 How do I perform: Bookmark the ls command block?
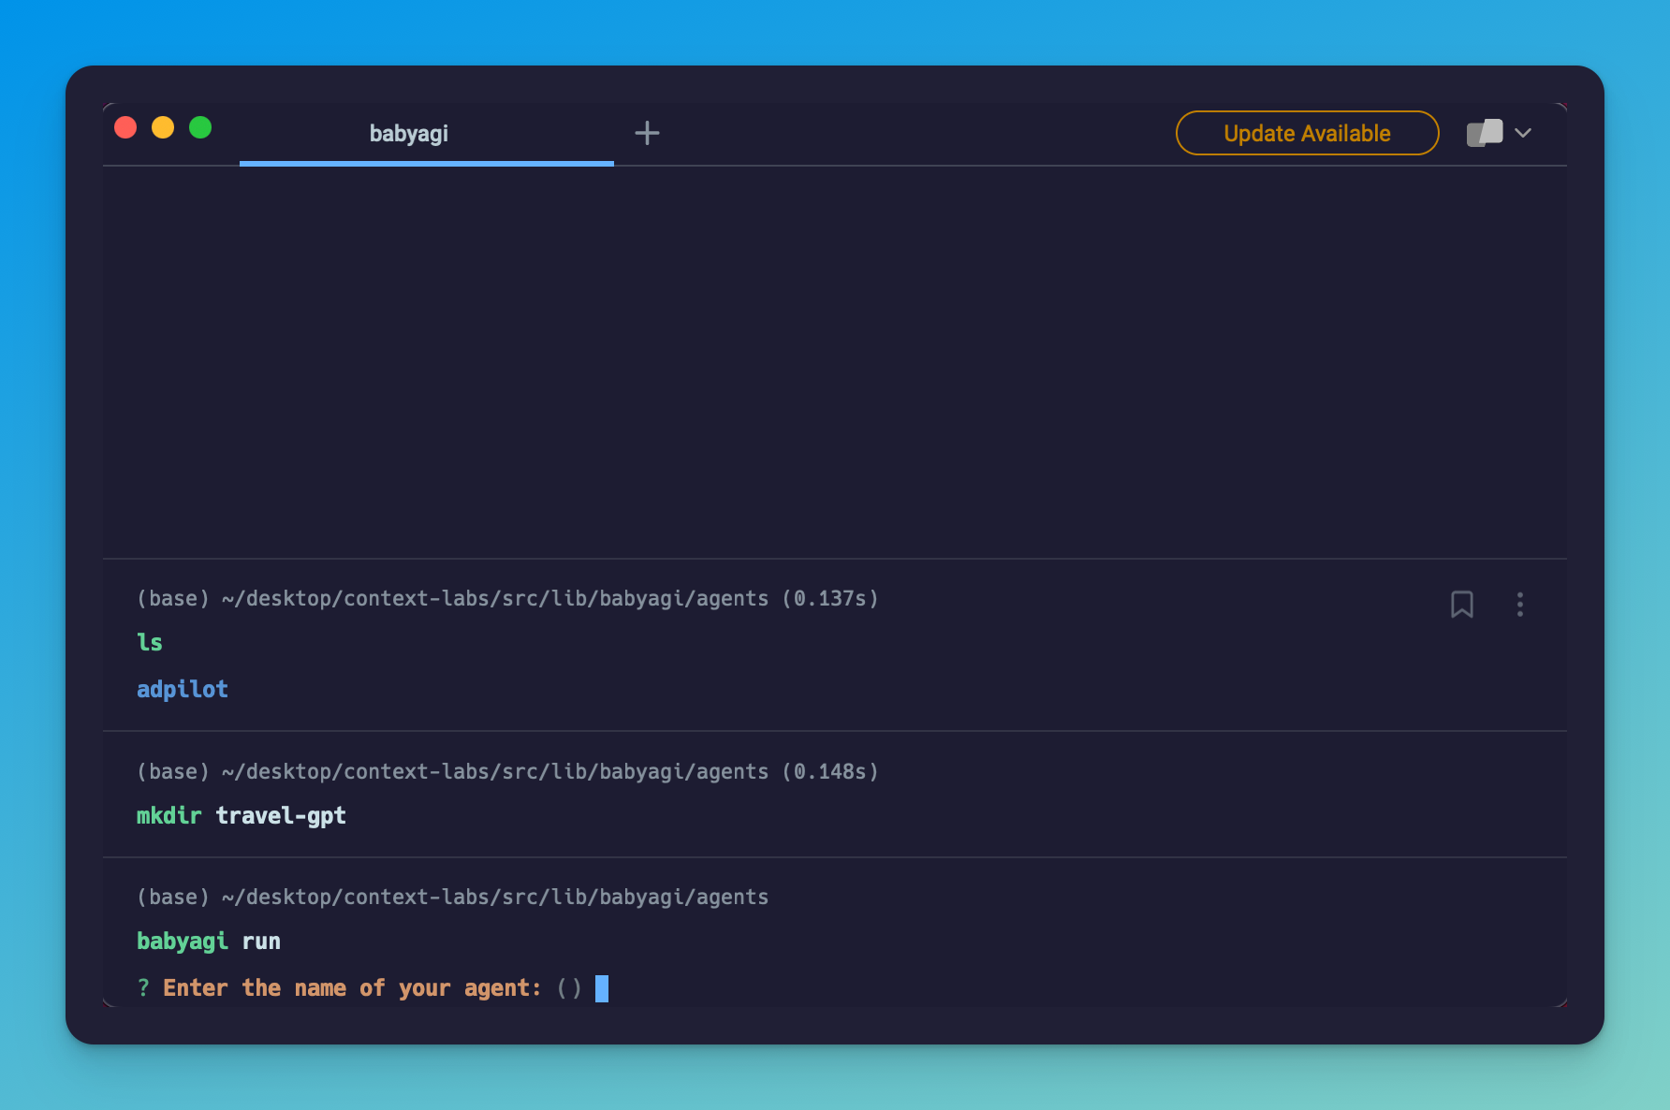[x=1461, y=604]
